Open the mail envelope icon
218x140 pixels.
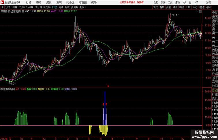click(x=197, y=2)
